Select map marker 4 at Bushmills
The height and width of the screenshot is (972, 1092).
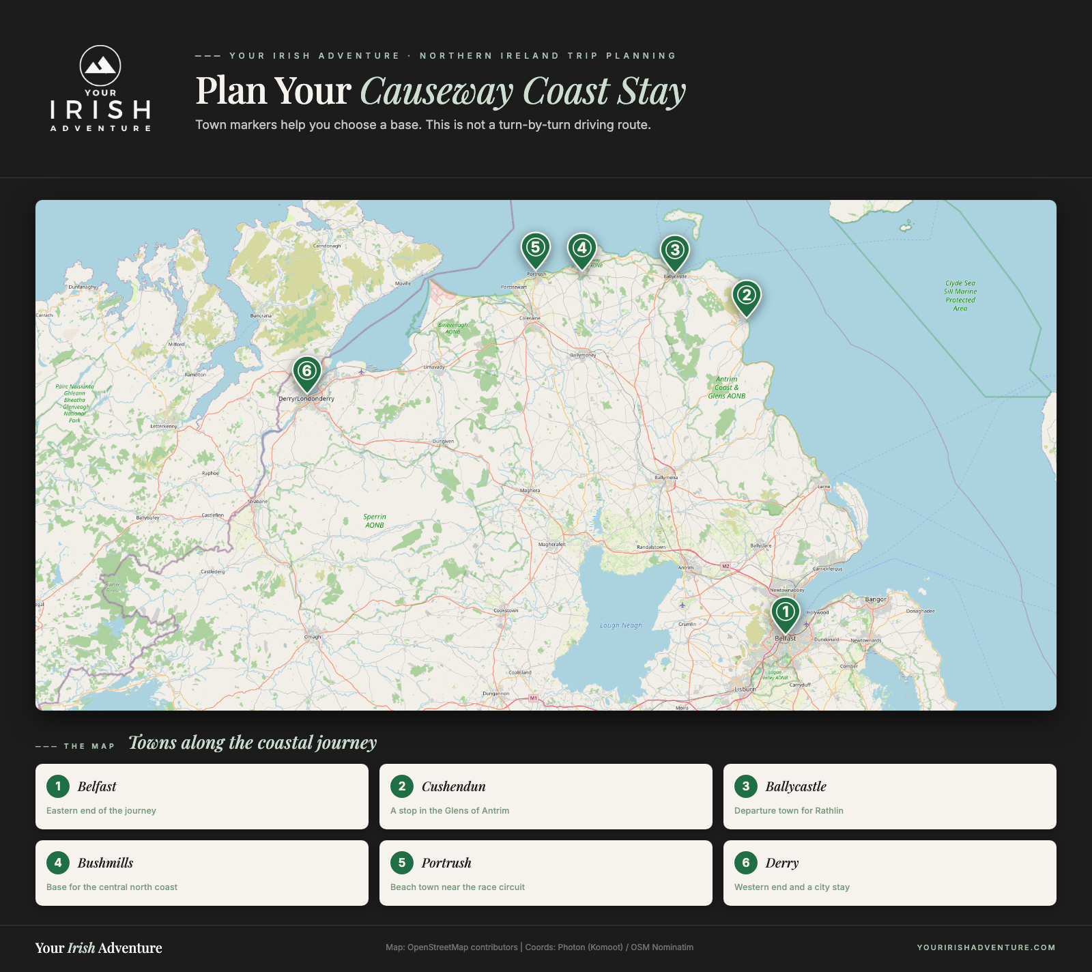581,251
